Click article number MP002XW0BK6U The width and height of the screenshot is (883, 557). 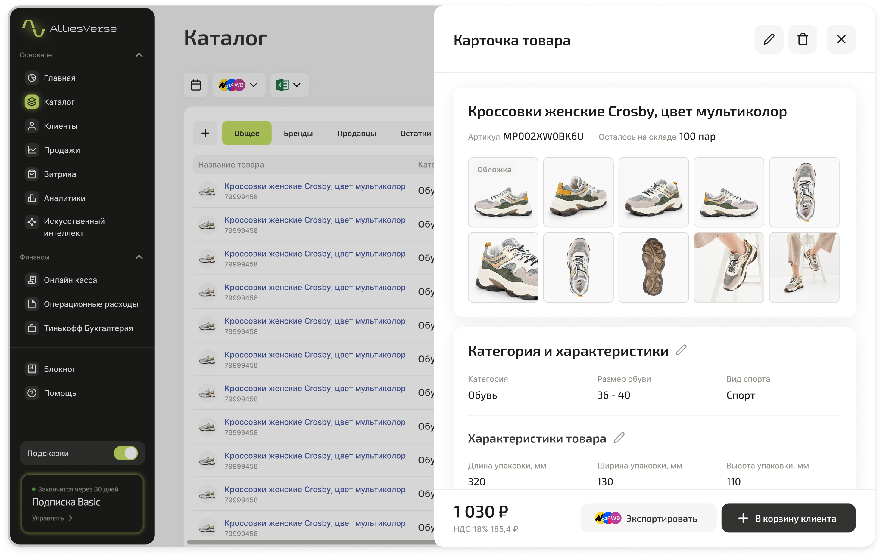pyautogui.click(x=543, y=136)
